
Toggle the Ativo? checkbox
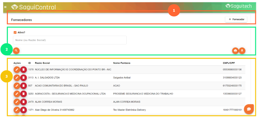tap(15, 33)
